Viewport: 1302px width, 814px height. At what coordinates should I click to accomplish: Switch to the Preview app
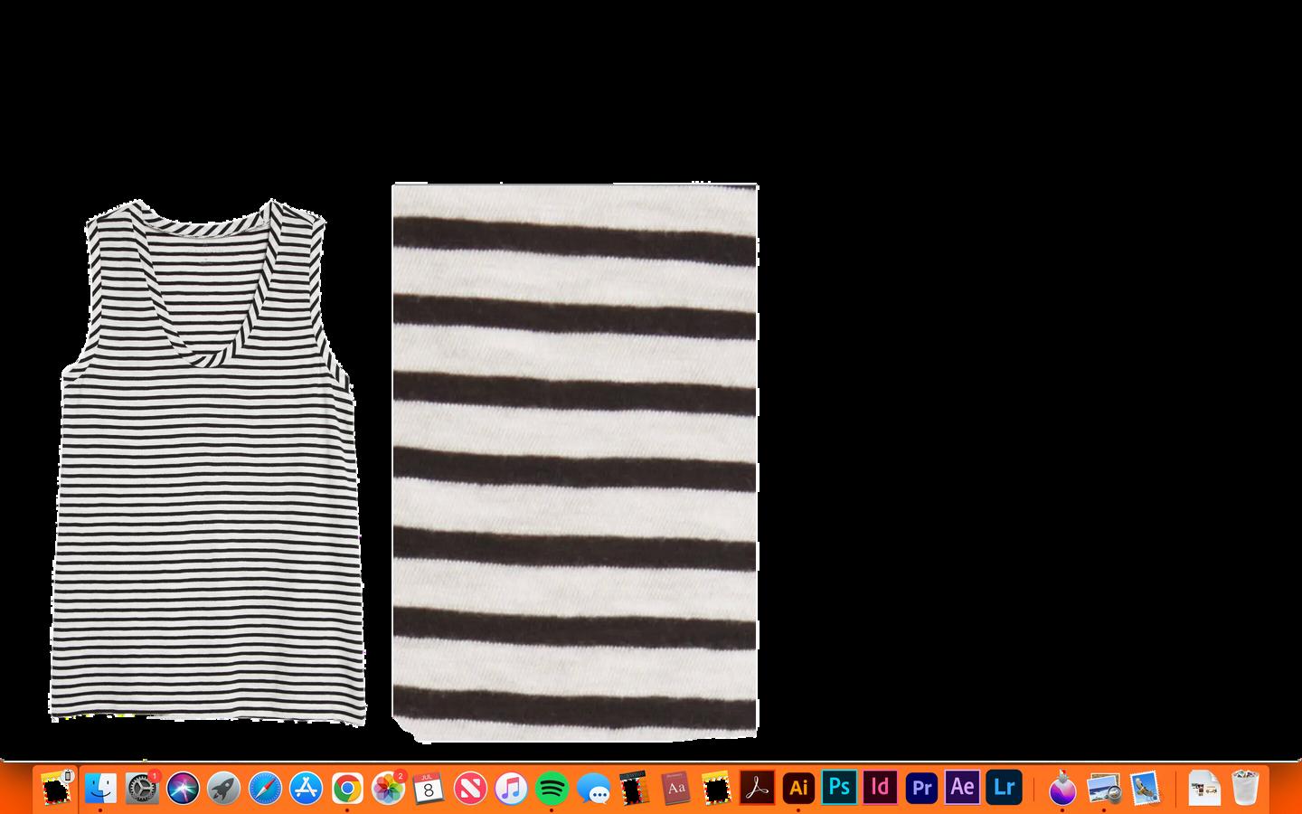(x=1104, y=788)
